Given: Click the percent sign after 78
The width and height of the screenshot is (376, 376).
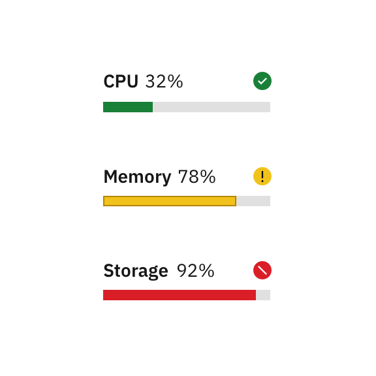Looking at the screenshot, I should [x=208, y=177].
